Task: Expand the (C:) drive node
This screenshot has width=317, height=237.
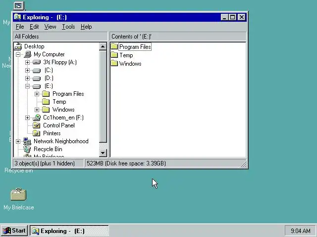Action: coord(28,70)
